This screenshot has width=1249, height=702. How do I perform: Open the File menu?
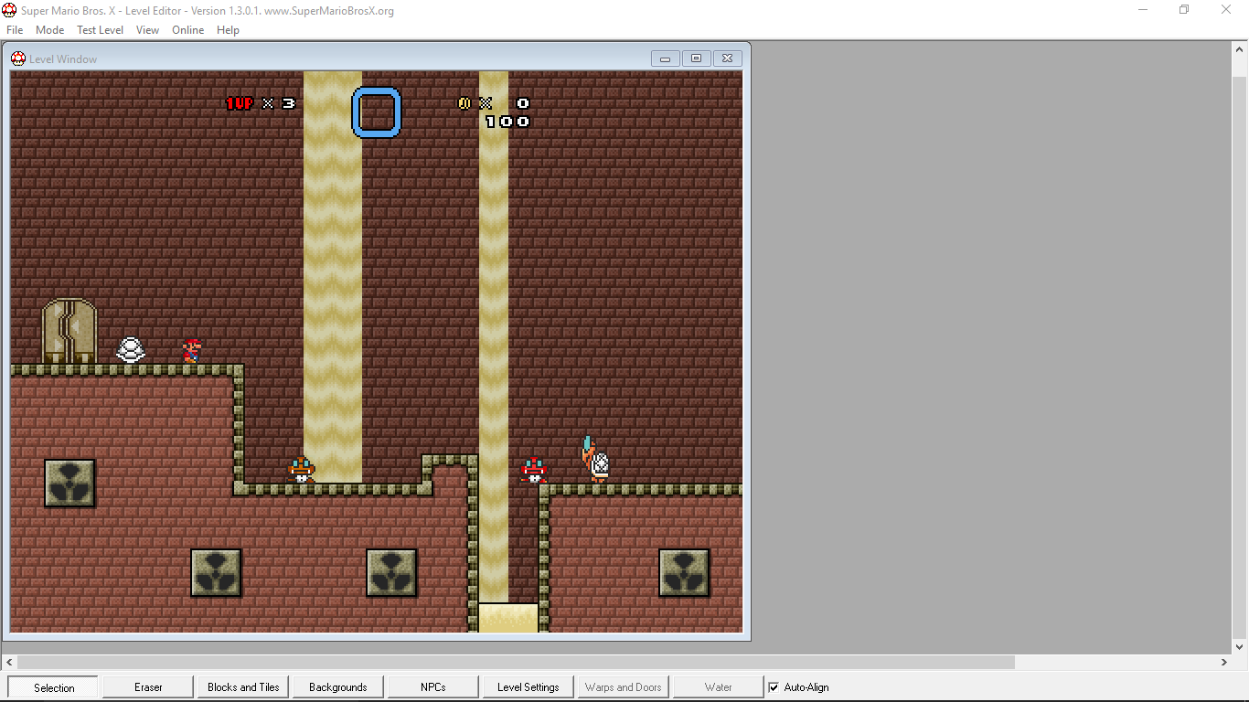point(15,30)
